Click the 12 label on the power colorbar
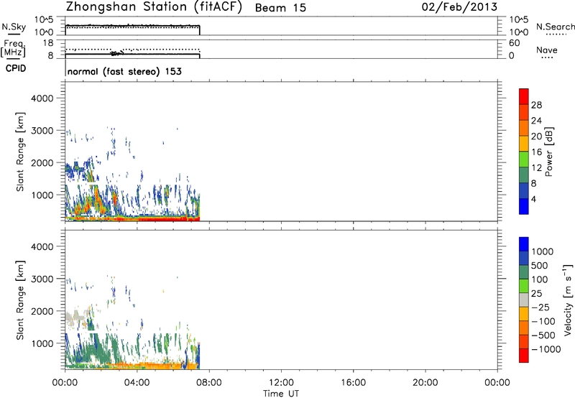Viewport: 575px width, 398px height. pos(536,168)
